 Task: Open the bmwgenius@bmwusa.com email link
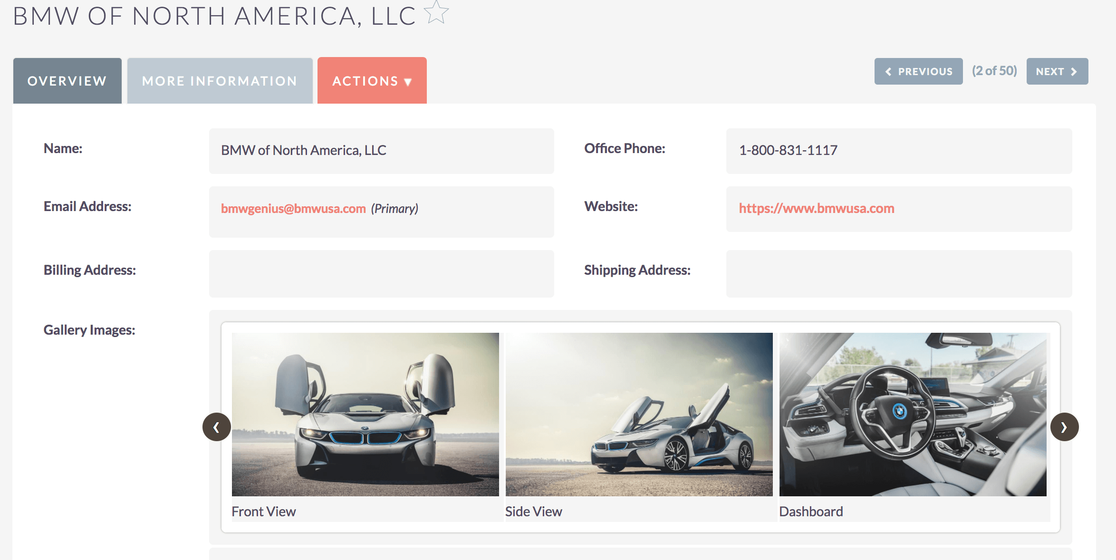pyautogui.click(x=293, y=208)
